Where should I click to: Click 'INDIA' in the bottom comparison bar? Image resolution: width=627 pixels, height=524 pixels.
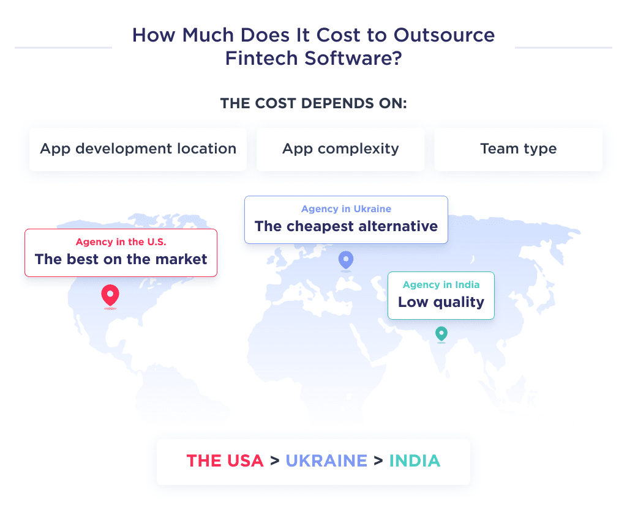(415, 461)
